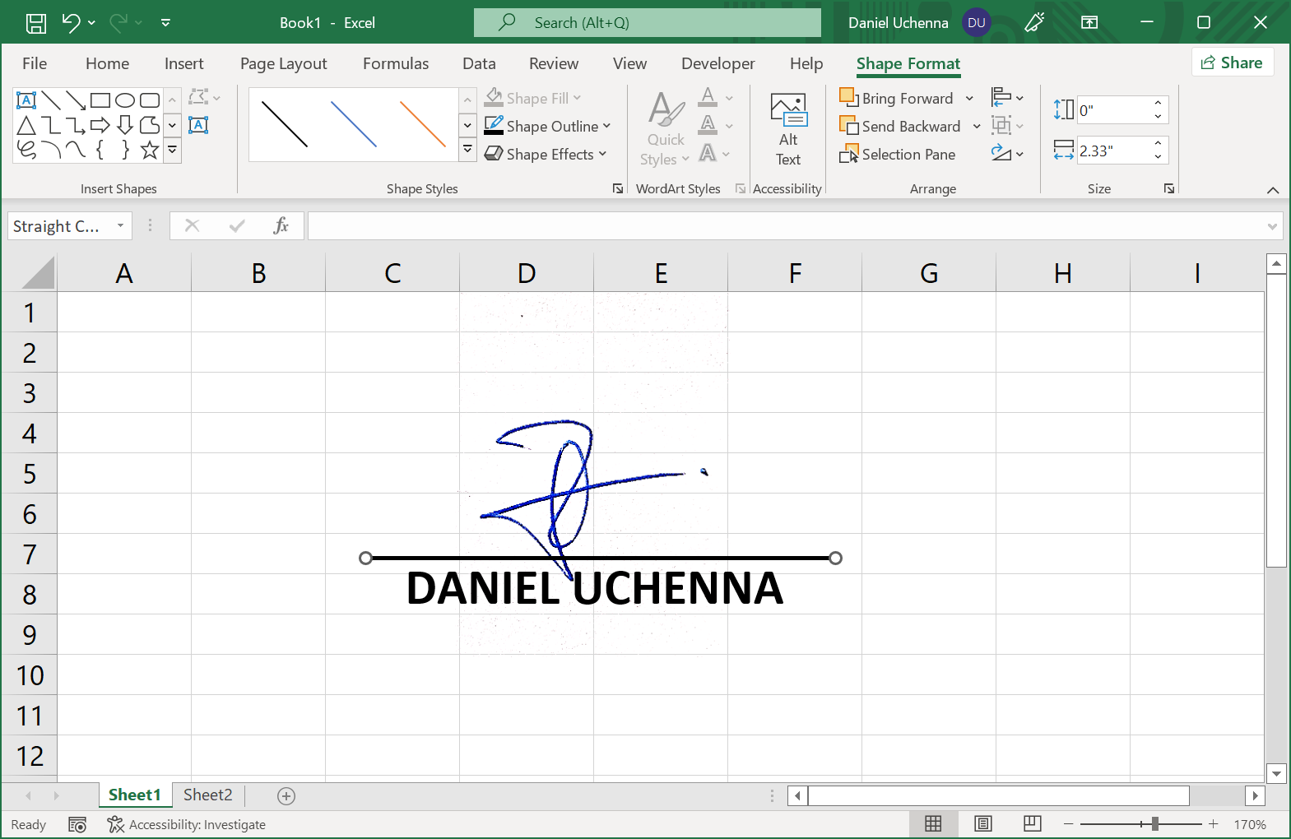Click the Shape Width input field
1291x839 pixels.
(x=1114, y=151)
